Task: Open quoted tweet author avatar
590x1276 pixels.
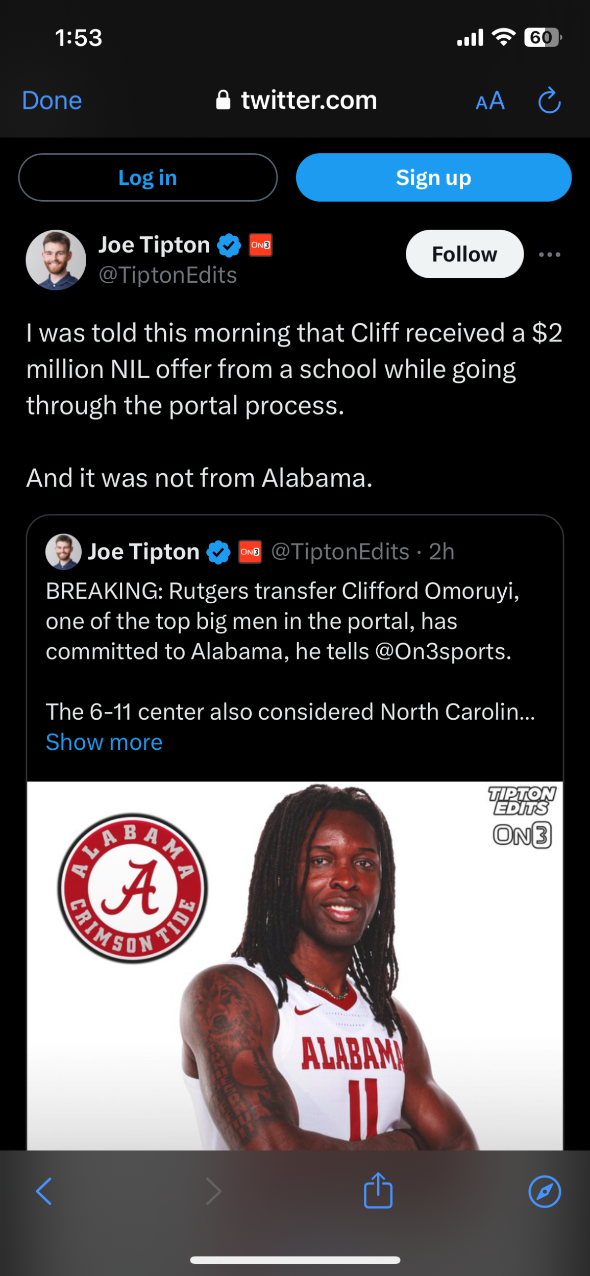Action: [63, 552]
